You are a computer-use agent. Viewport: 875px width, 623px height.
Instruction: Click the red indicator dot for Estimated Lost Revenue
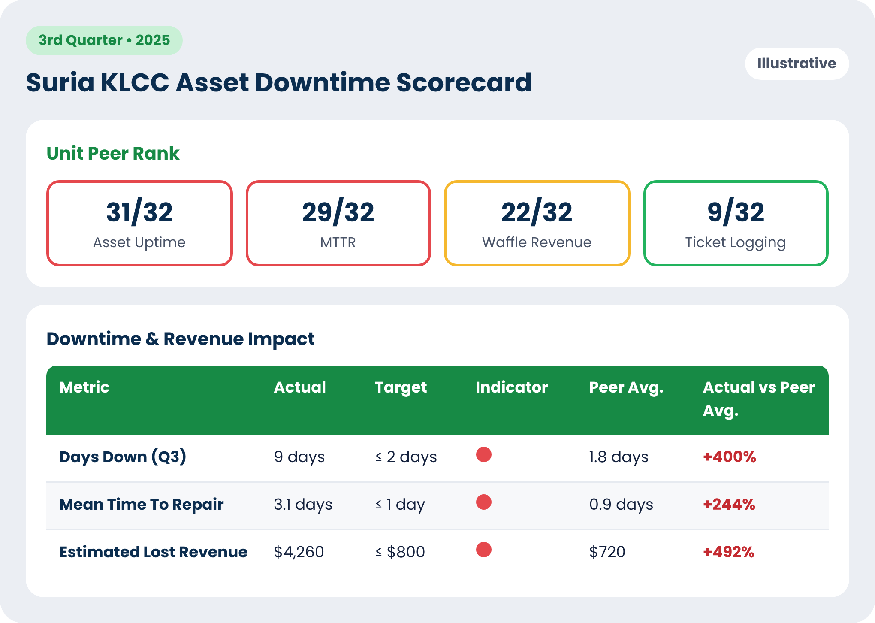tap(484, 550)
